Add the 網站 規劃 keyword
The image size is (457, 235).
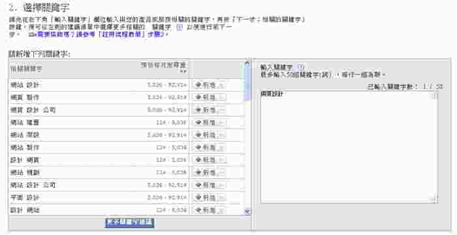tap(210, 172)
